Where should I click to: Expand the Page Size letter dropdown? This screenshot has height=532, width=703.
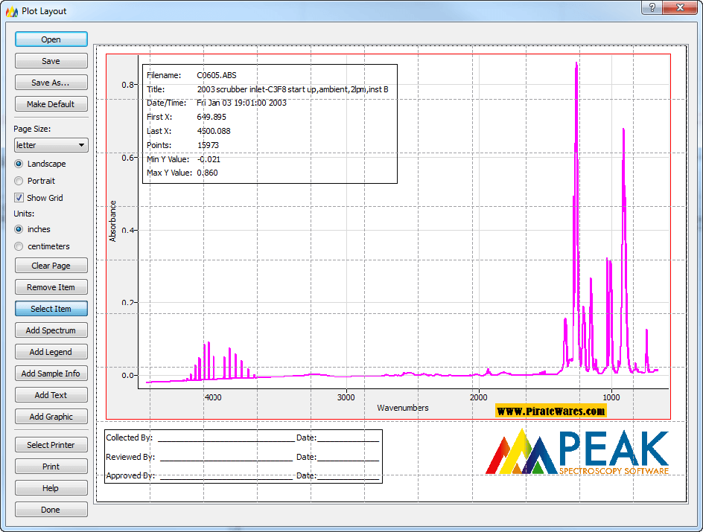51,145
